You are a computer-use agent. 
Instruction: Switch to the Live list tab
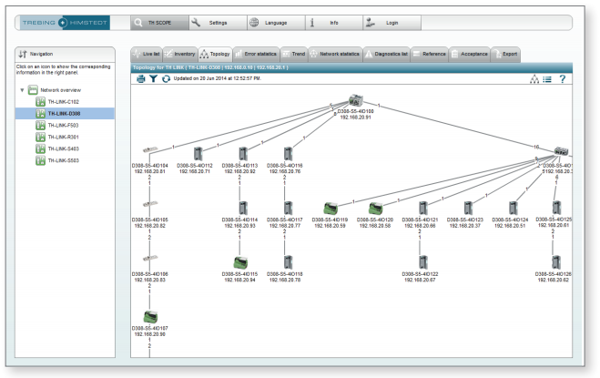pos(147,55)
